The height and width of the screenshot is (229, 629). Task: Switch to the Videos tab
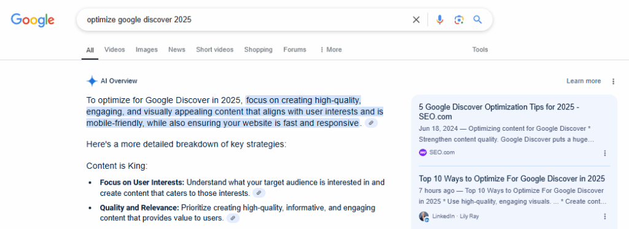[115, 50]
